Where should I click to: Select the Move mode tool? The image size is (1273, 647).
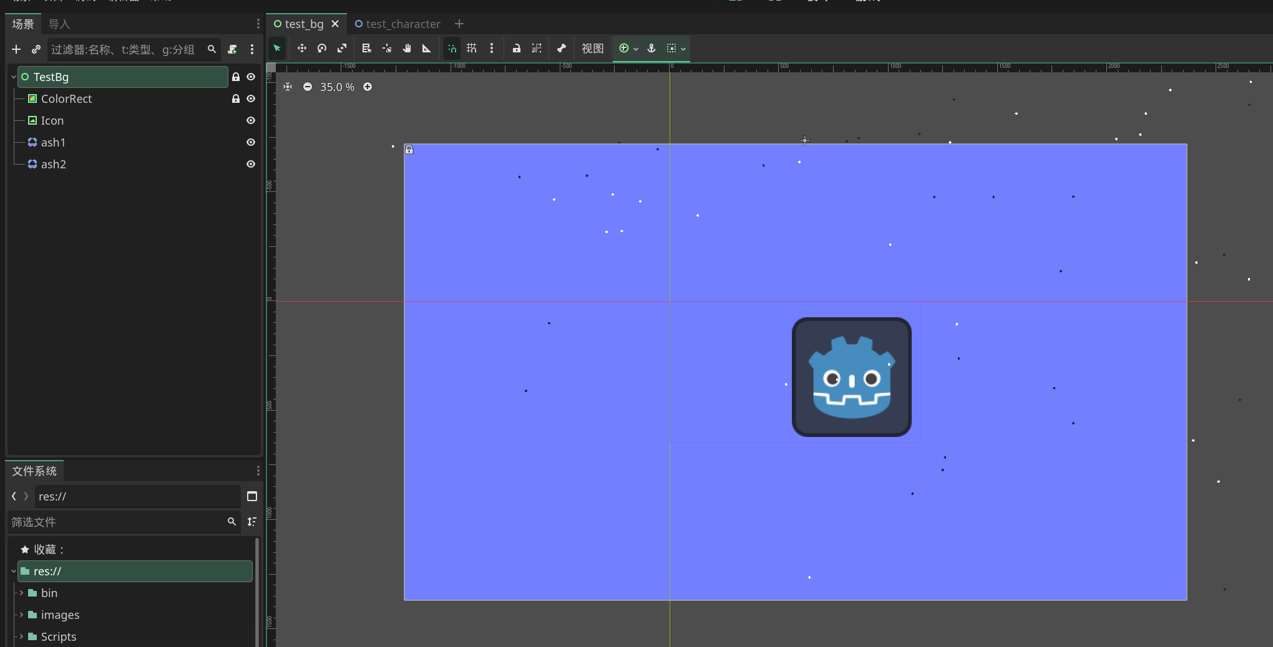(x=302, y=49)
